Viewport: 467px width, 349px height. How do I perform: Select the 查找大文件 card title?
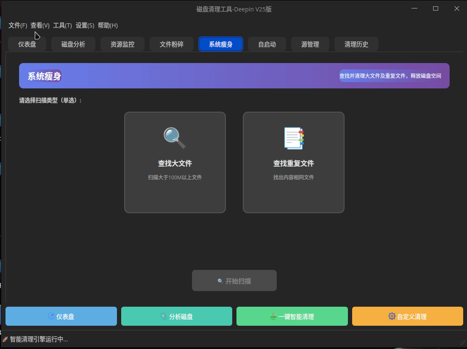pyautogui.click(x=175, y=163)
